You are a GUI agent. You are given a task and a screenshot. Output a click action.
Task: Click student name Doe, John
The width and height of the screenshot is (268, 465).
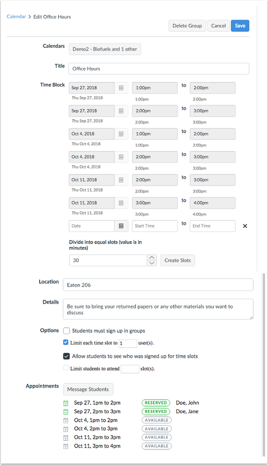pyautogui.click(x=188, y=403)
